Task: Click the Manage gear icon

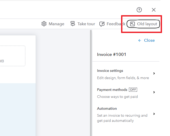Action: [x=44, y=24]
